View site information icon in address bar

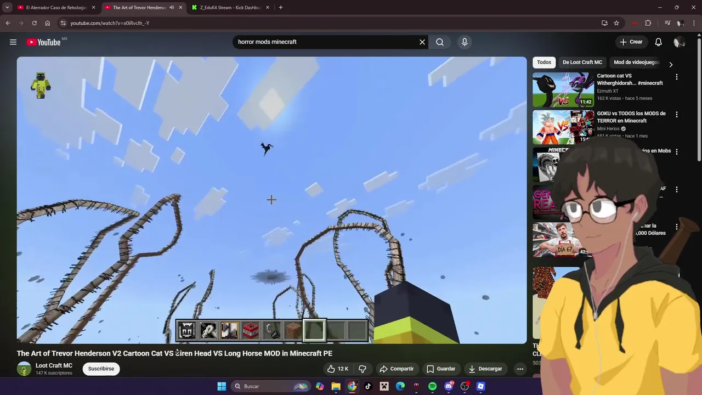click(64, 23)
